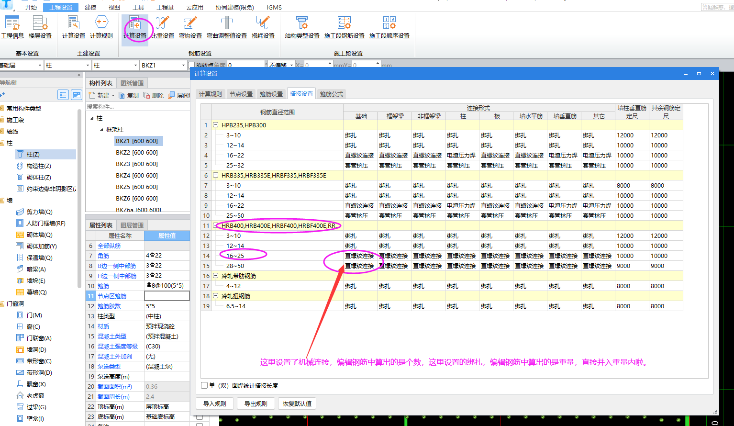Select 飘窗(X) in navigation tree

(x=36, y=384)
